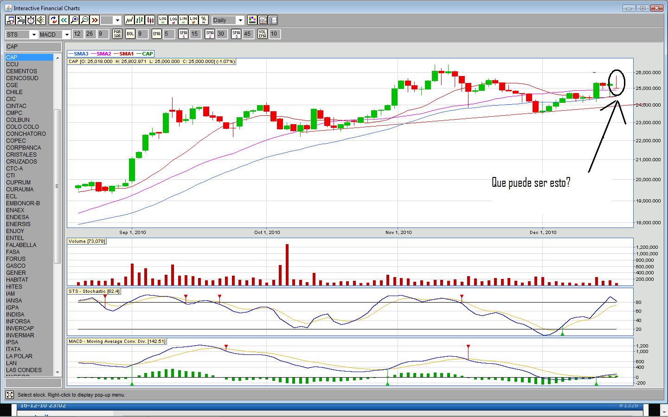The height and width of the screenshot is (417, 668).
Task: Toggle the LOG unequal scale button
Action: [173, 20]
